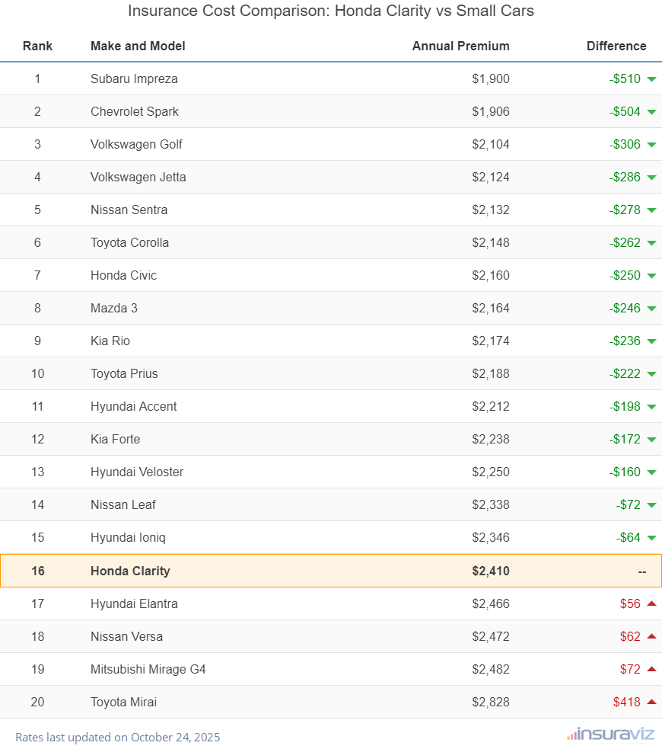Sort by the Rank column header

[37, 46]
